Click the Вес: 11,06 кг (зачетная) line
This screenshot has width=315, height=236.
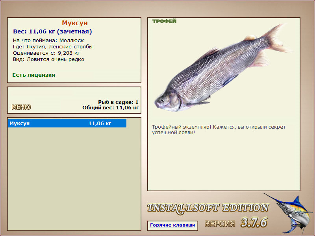click(52, 31)
